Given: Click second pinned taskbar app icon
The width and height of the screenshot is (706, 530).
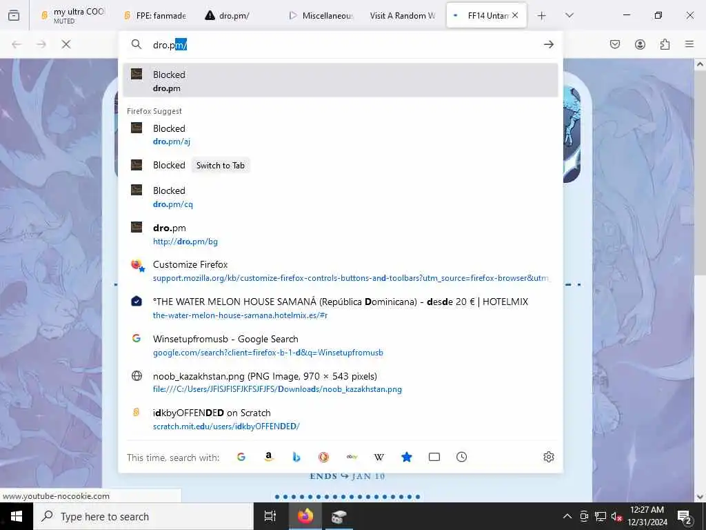Looking at the screenshot, I should click(339, 516).
